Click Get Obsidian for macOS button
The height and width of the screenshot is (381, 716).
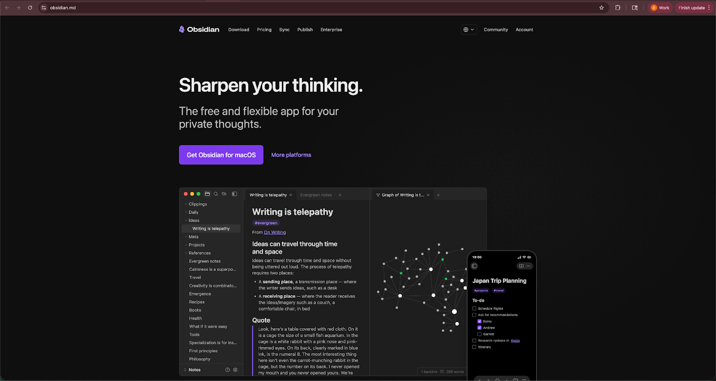coord(221,155)
